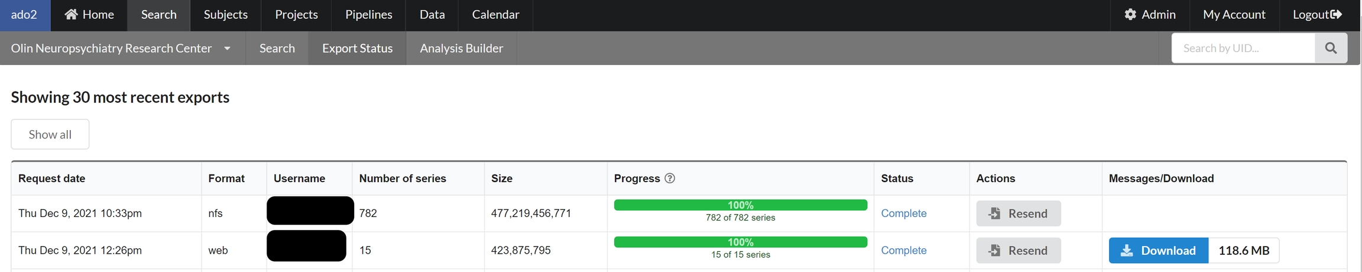The height and width of the screenshot is (272, 1362).
Task: Open the Pipelines menu
Action: (x=368, y=15)
